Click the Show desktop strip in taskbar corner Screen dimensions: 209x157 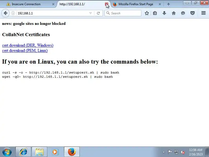207,152
